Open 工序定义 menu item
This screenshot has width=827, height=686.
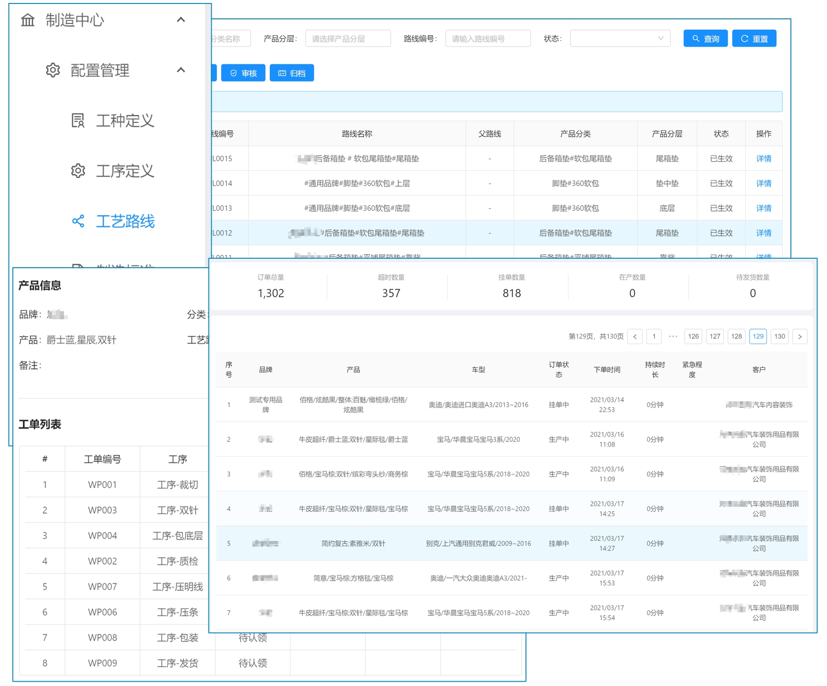click(125, 171)
